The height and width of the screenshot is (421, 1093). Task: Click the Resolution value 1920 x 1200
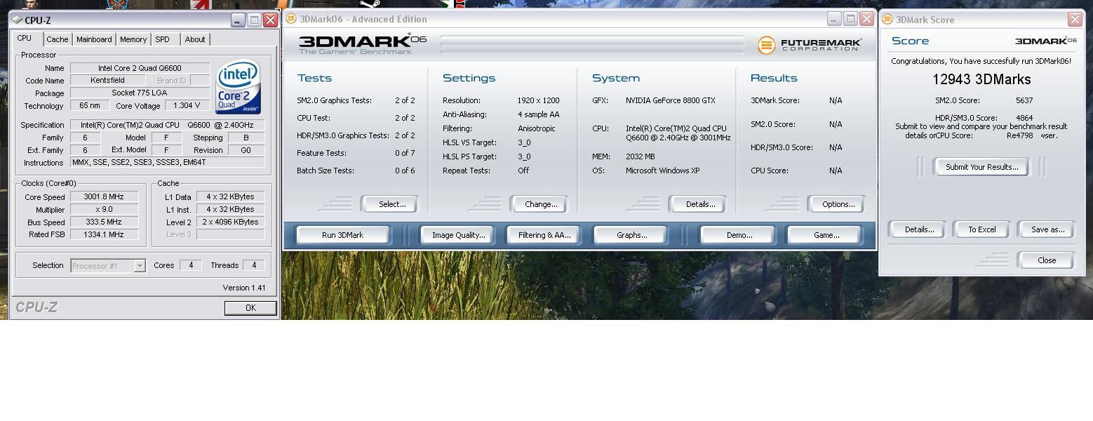(x=538, y=100)
